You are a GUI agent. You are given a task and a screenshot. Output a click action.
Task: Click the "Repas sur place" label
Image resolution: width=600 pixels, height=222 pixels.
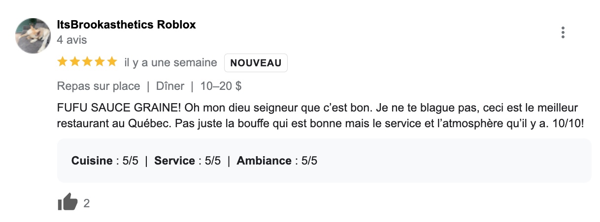99,86
